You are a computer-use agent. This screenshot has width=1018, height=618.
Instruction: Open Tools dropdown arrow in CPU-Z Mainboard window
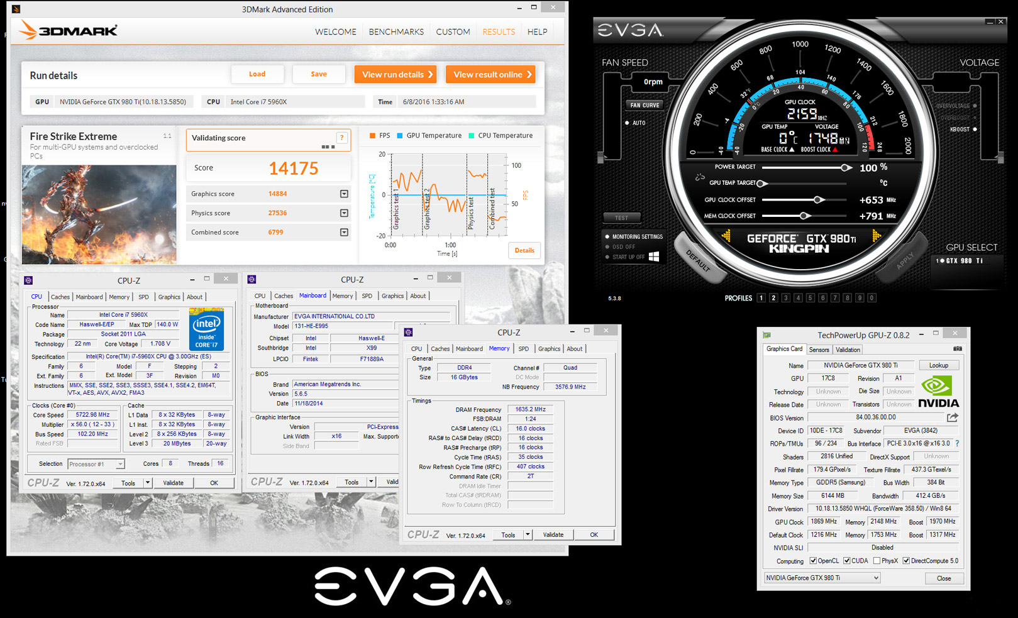coord(371,482)
